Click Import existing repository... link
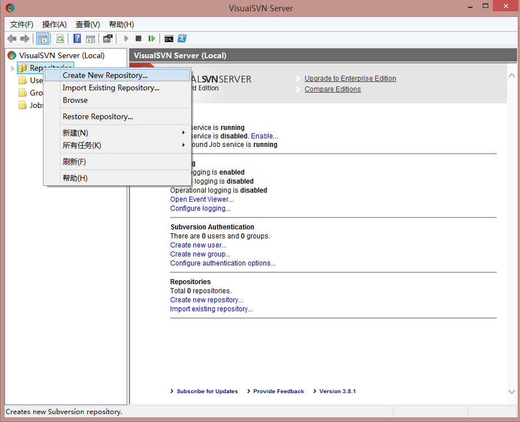 click(x=211, y=308)
